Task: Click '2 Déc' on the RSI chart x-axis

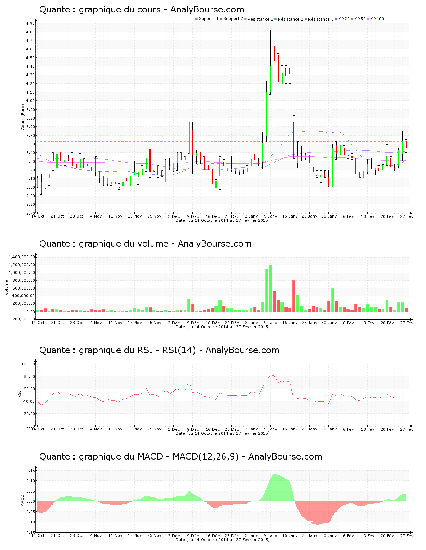Action: pos(174,429)
